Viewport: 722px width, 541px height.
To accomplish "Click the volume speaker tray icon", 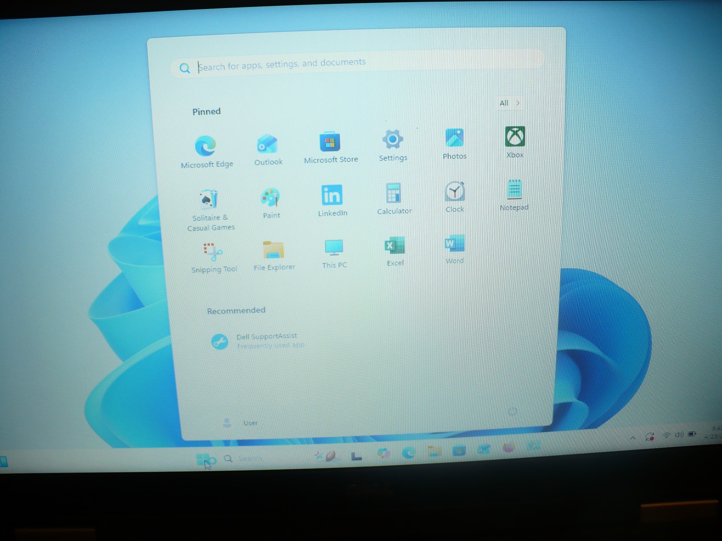I will tap(679, 435).
